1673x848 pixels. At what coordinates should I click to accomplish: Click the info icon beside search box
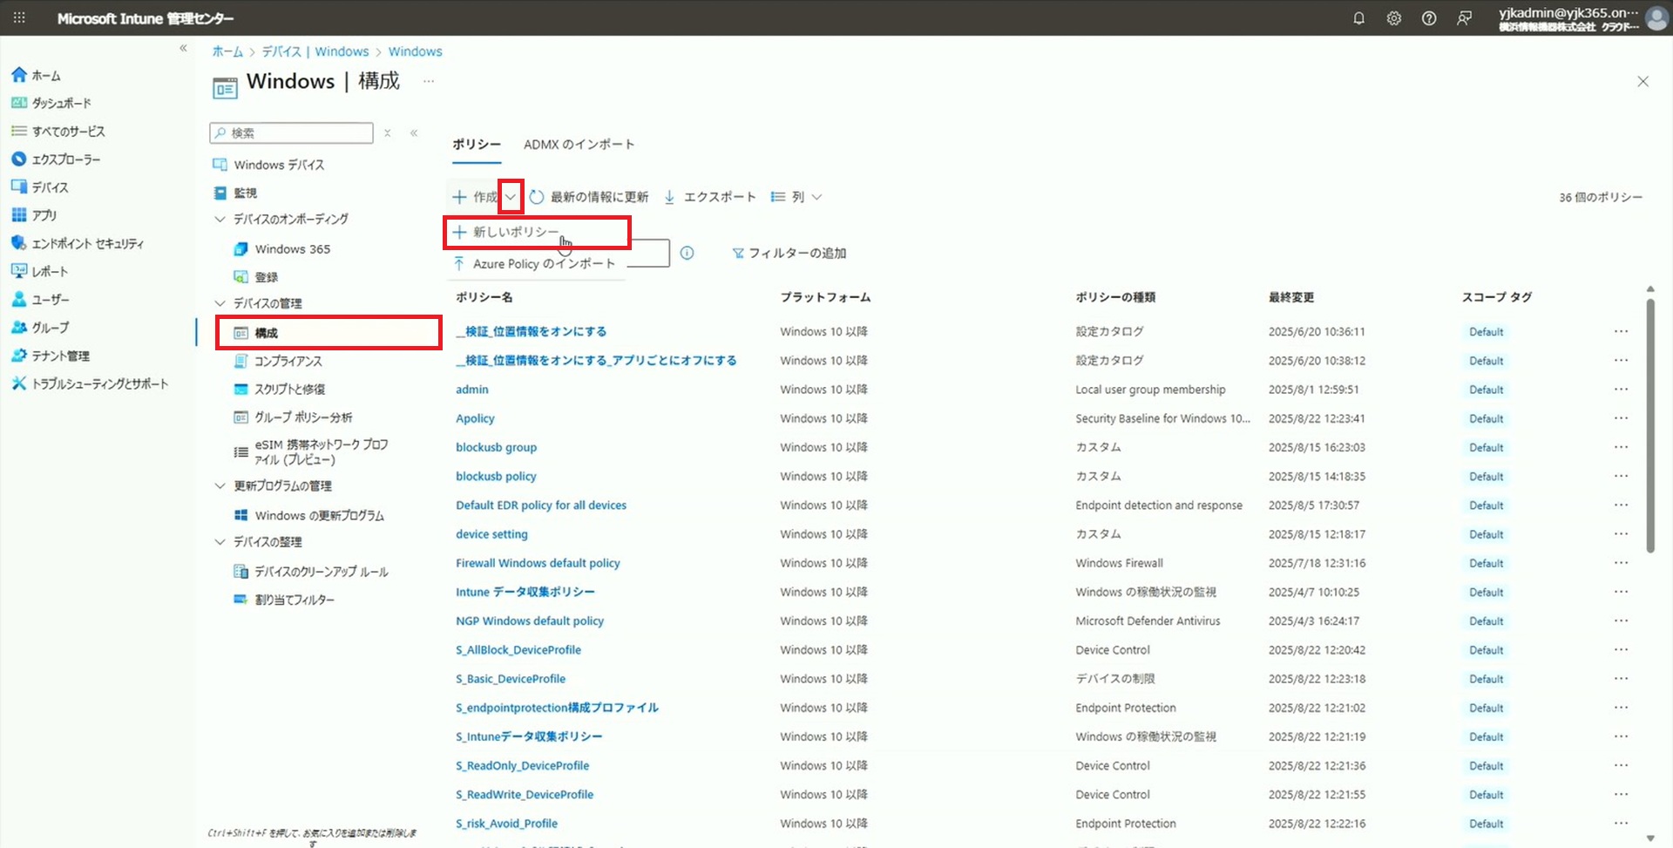687,253
